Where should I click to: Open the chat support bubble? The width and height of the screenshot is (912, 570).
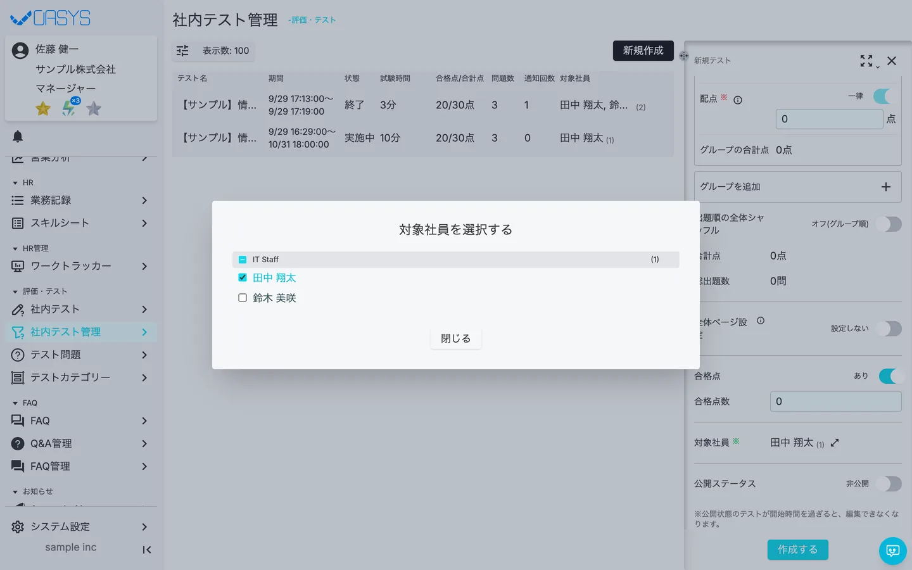pyautogui.click(x=893, y=550)
